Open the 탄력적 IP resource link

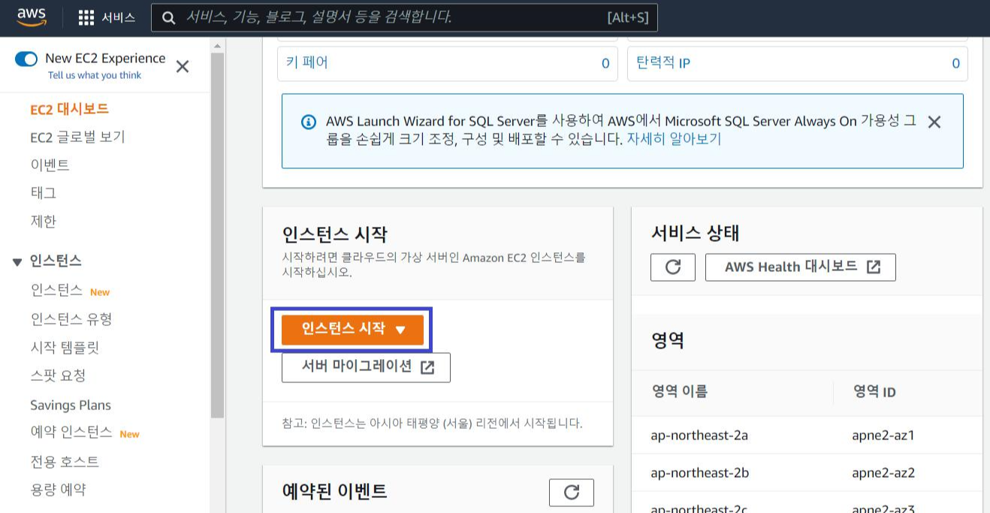663,63
